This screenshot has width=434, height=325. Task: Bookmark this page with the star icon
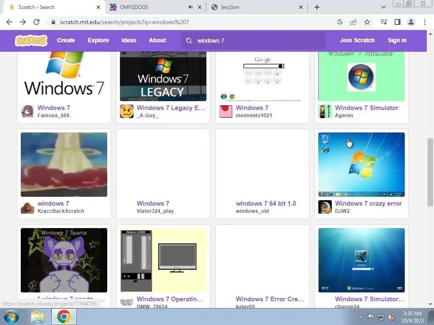[x=367, y=22]
